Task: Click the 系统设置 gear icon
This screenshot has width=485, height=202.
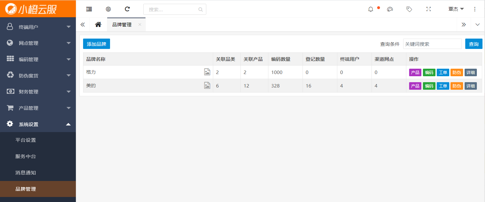Action: 10,124
